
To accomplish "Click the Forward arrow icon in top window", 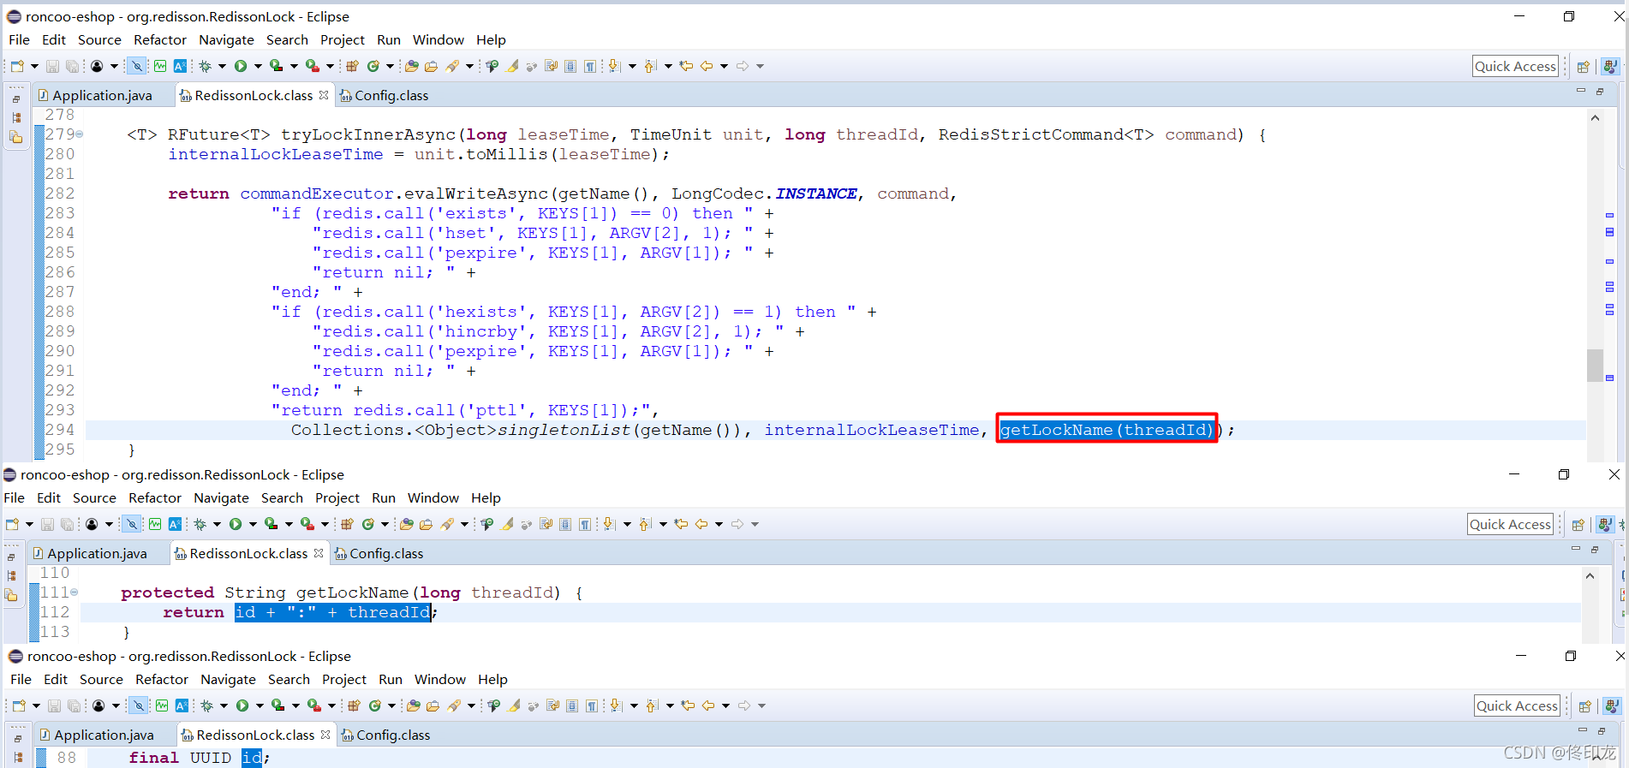I will (x=743, y=66).
